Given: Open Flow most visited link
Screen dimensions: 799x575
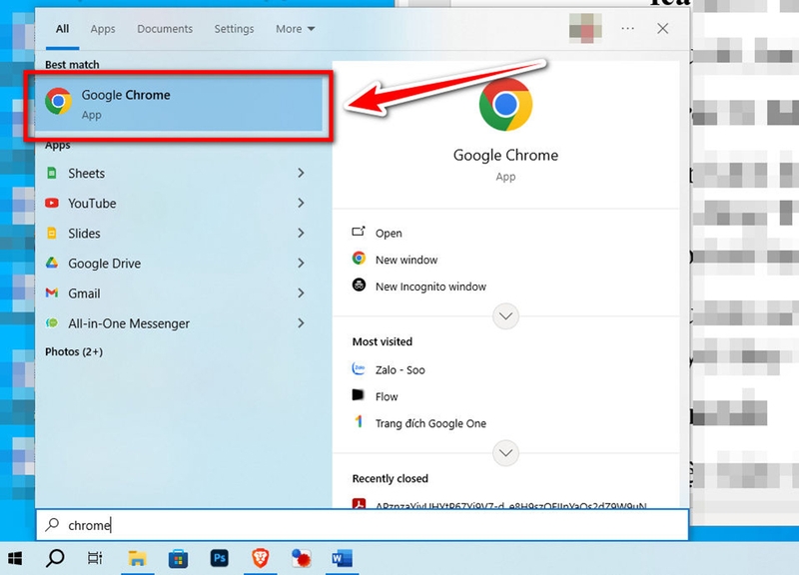Looking at the screenshot, I should [x=387, y=396].
